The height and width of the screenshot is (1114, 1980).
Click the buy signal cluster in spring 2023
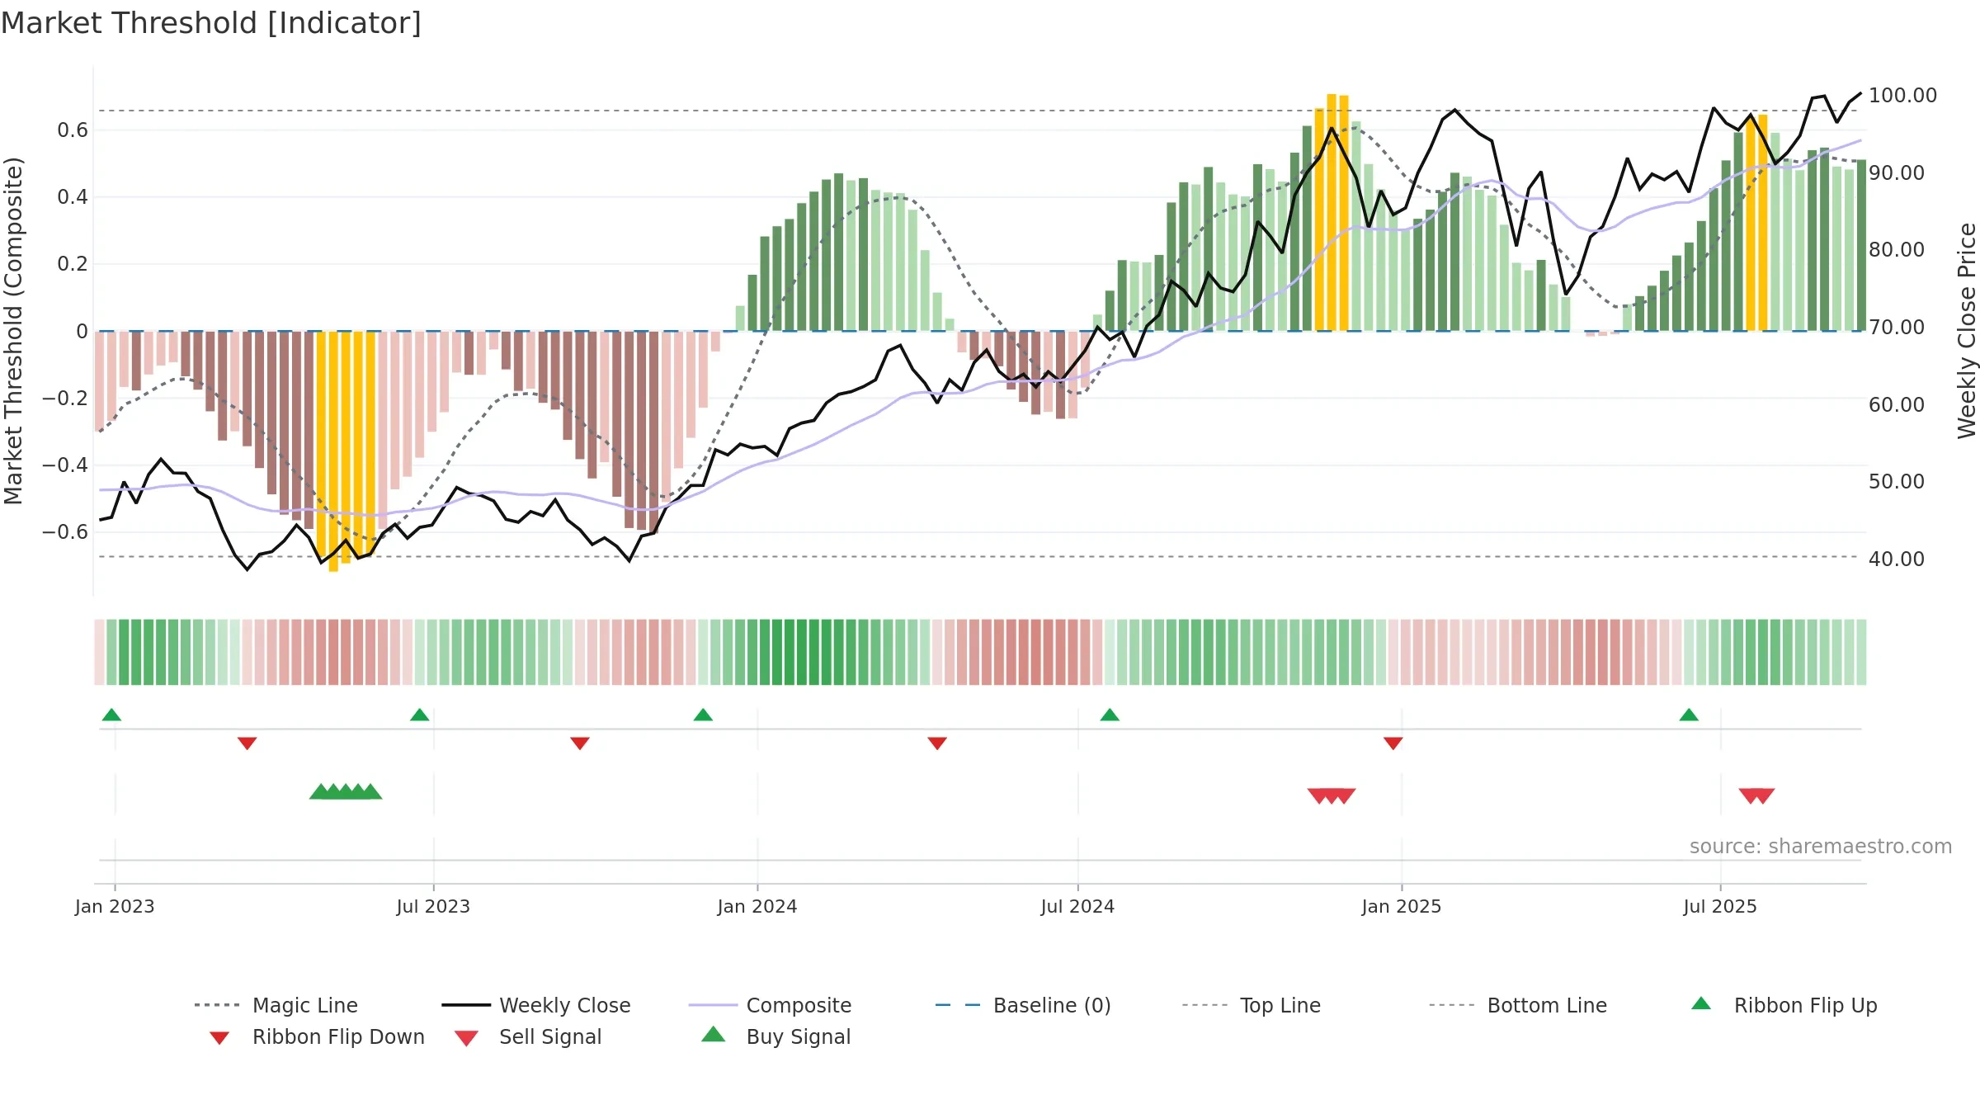point(346,791)
